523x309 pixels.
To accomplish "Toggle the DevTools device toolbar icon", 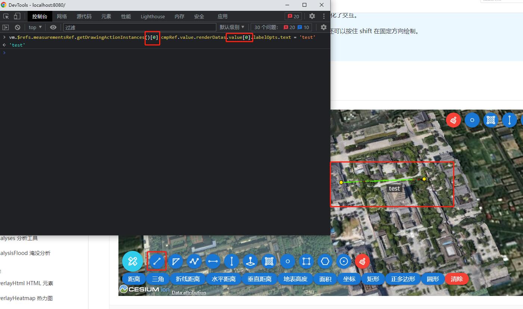I will (17, 16).
